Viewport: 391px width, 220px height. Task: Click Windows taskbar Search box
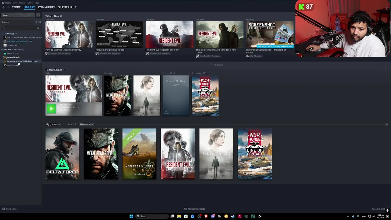(x=152, y=216)
